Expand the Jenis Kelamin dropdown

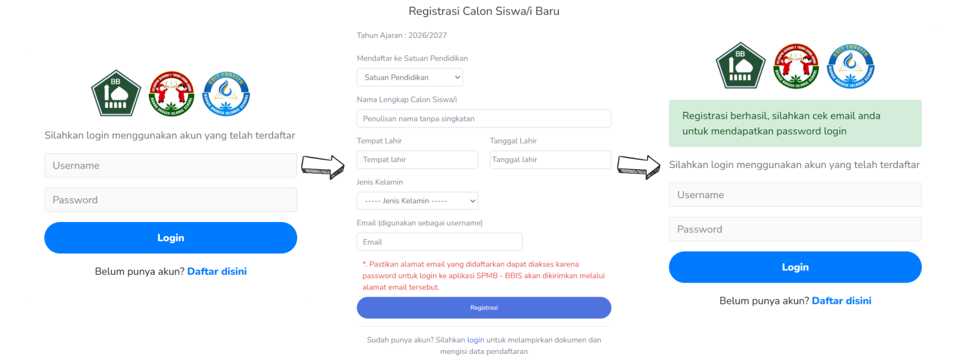coord(417,201)
